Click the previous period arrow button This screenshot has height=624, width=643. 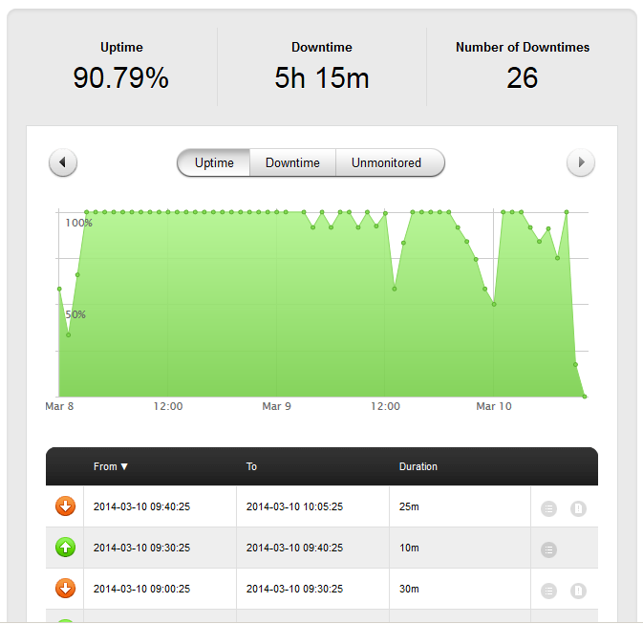tap(63, 163)
